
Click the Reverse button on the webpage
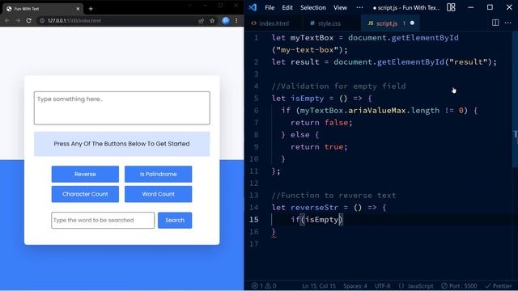click(85, 174)
